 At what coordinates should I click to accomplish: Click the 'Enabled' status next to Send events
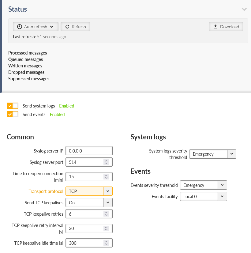(x=57, y=115)
